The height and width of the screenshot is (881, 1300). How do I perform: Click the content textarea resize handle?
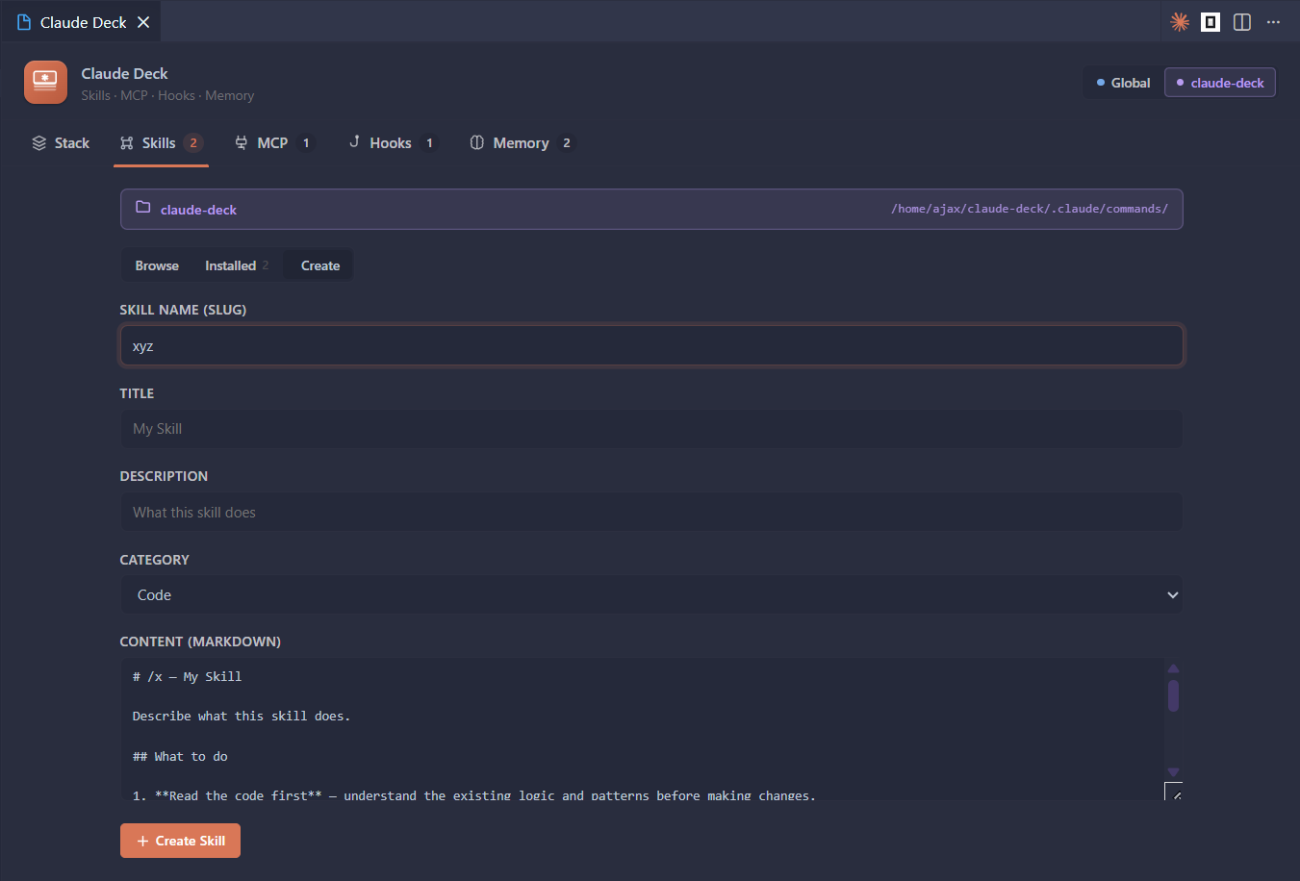coord(1174,792)
